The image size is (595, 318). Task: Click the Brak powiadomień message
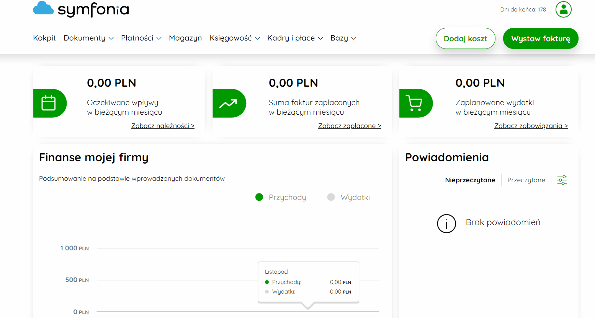tap(503, 222)
